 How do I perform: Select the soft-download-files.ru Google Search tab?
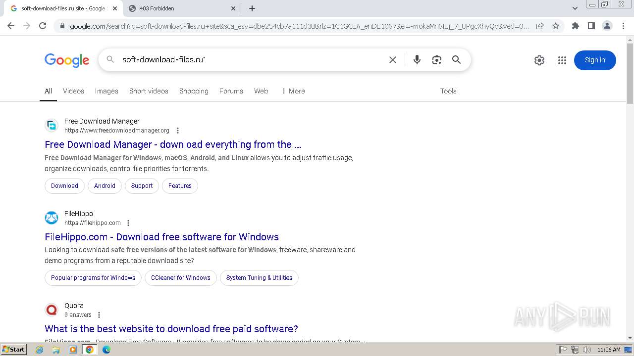(x=63, y=8)
